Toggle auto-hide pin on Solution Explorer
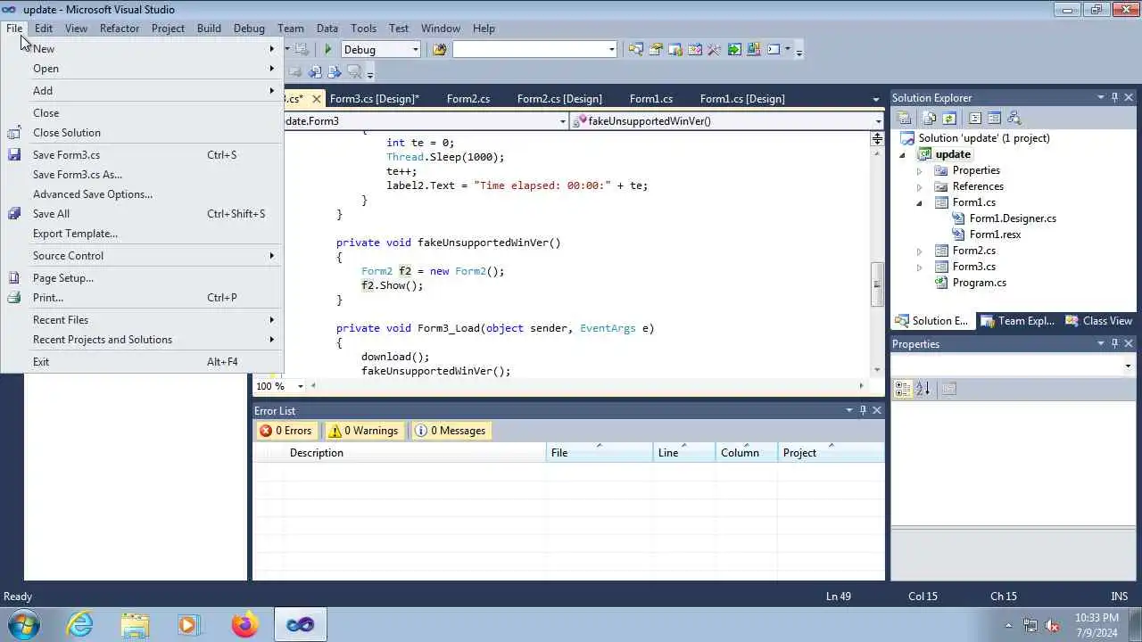The image size is (1142, 642). [x=1114, y=98]
